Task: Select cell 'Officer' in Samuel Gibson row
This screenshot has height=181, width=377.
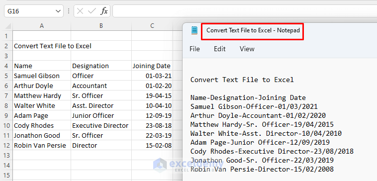Action: (101, 76)
